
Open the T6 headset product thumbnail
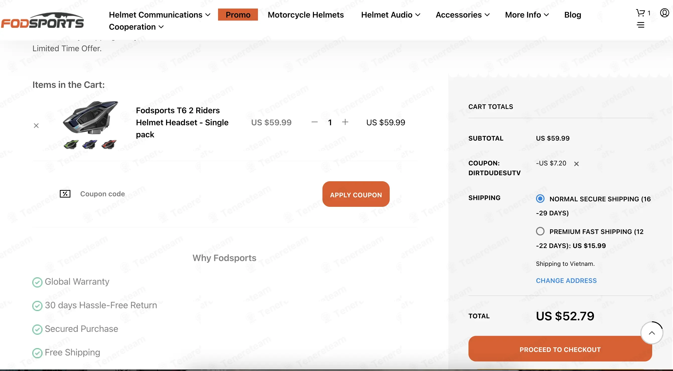pos(90,125)
